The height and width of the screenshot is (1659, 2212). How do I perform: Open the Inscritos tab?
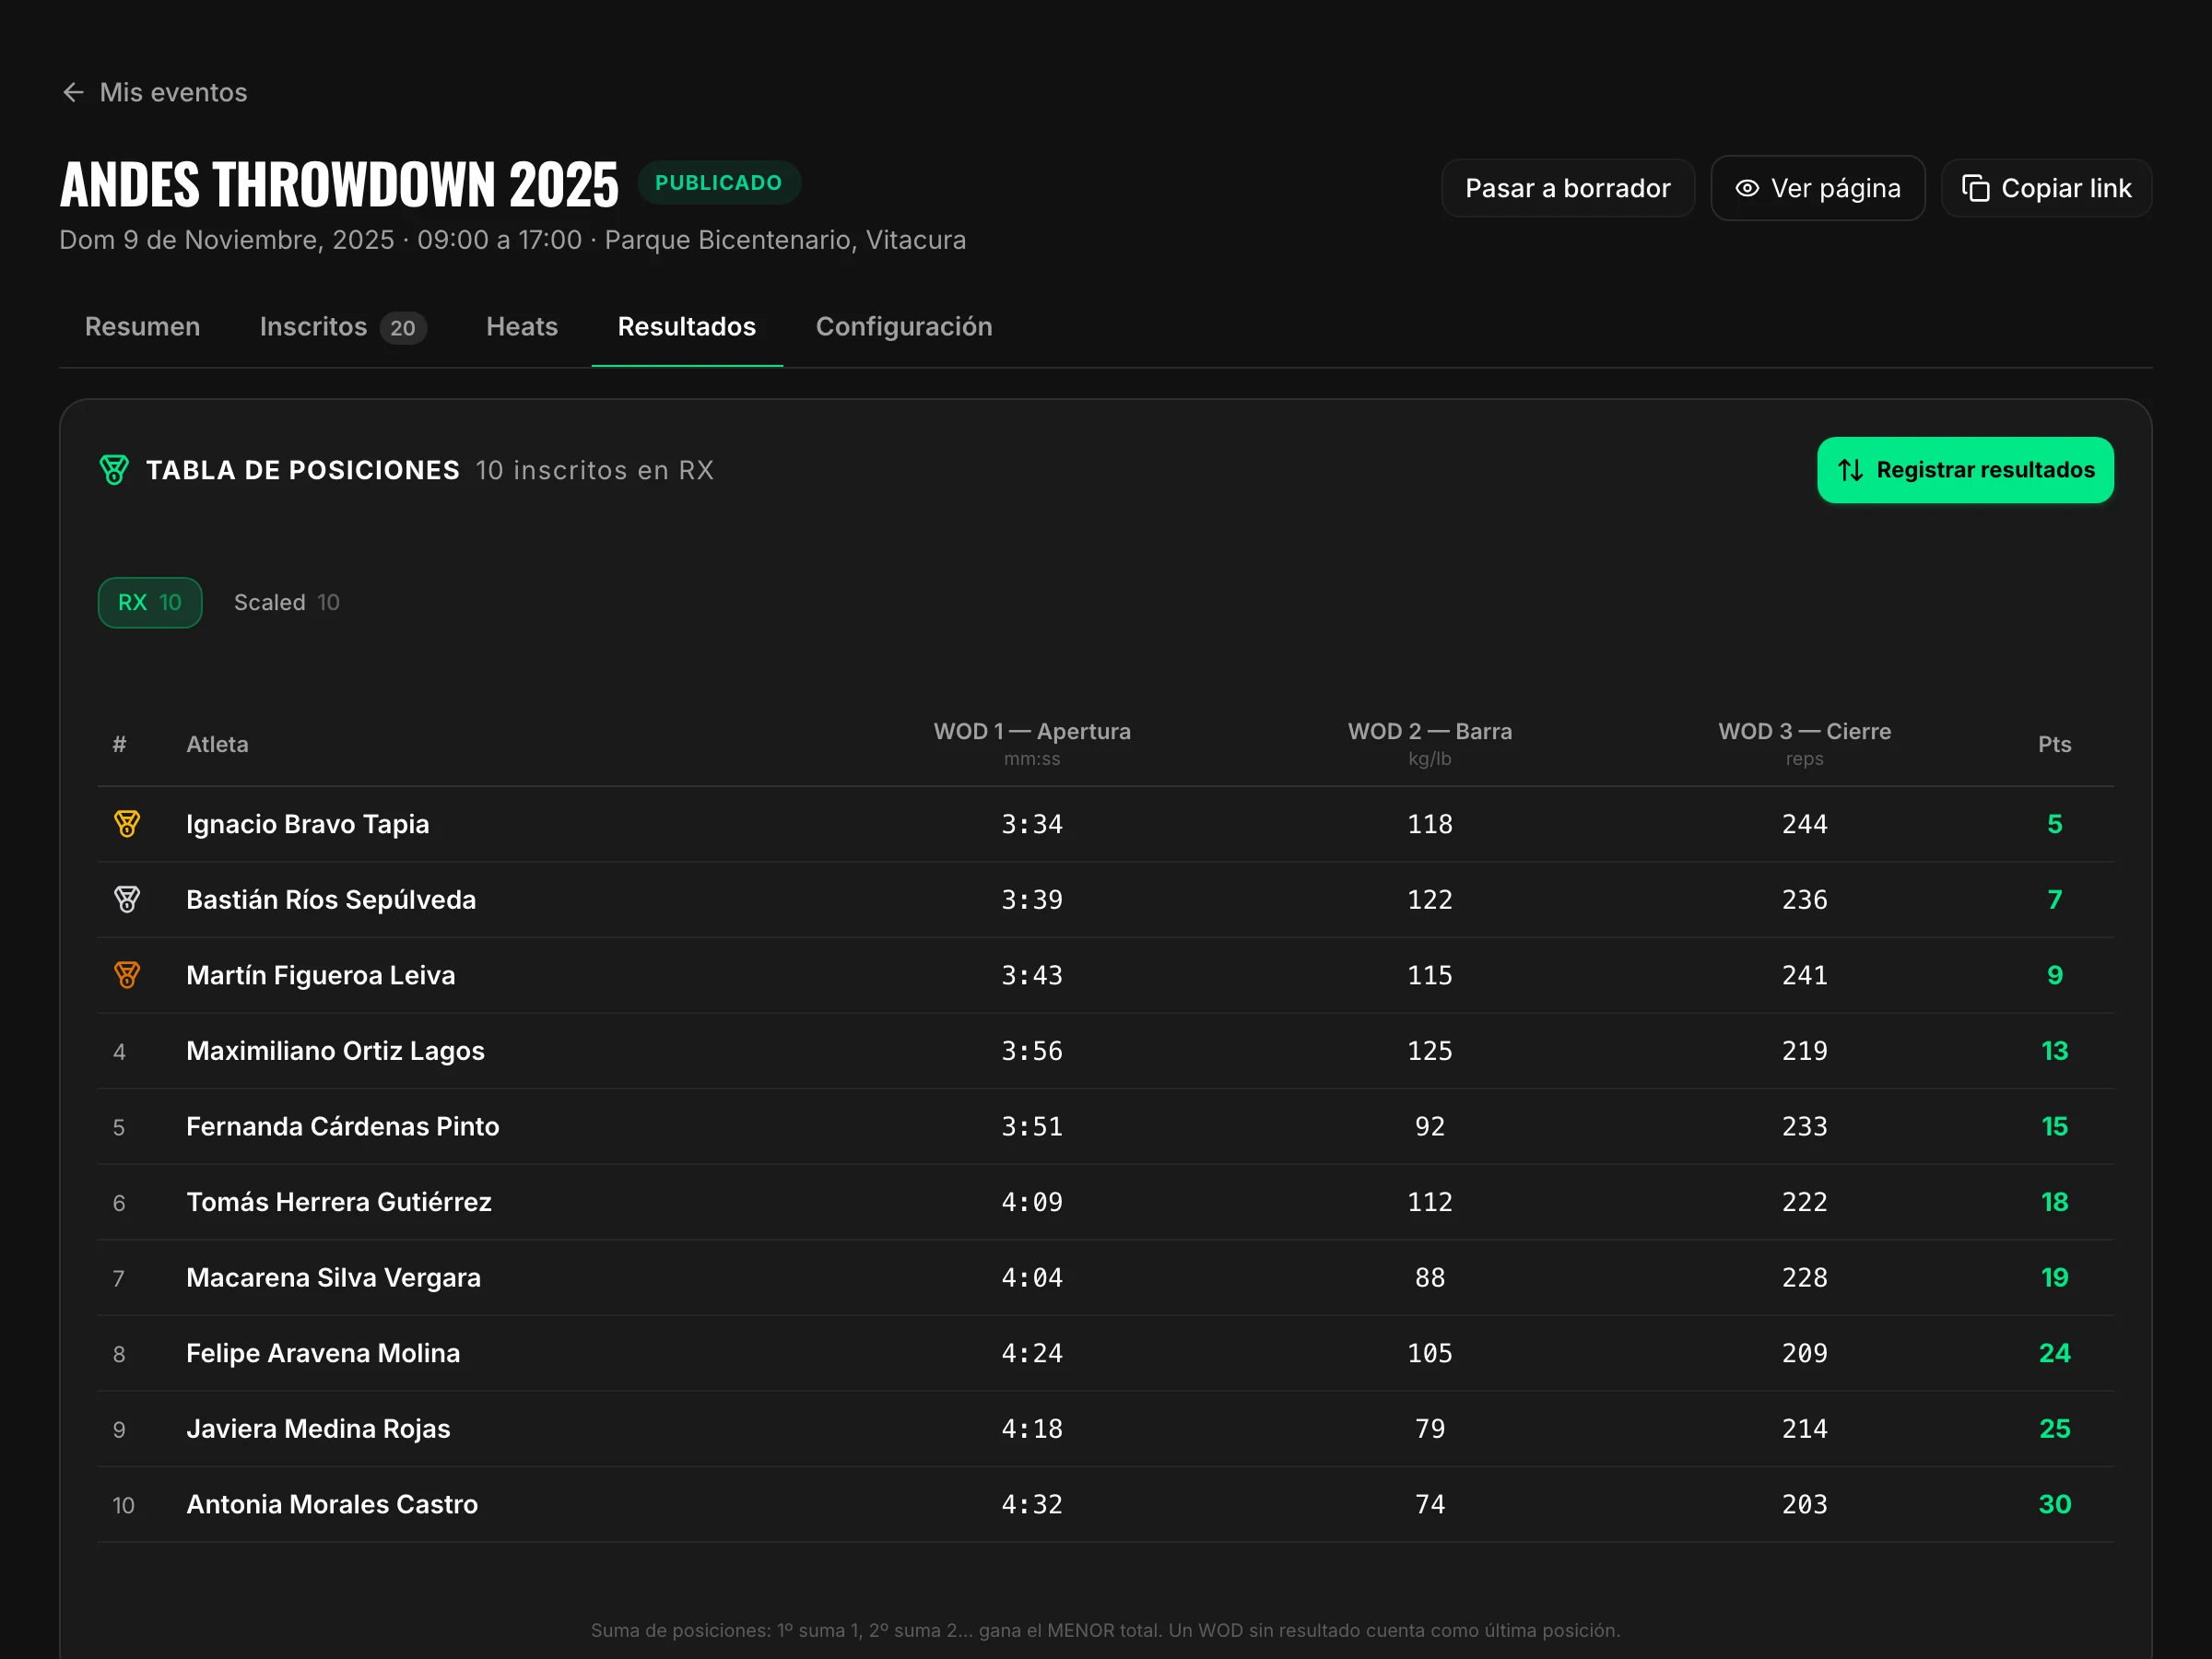coord(343,327)
